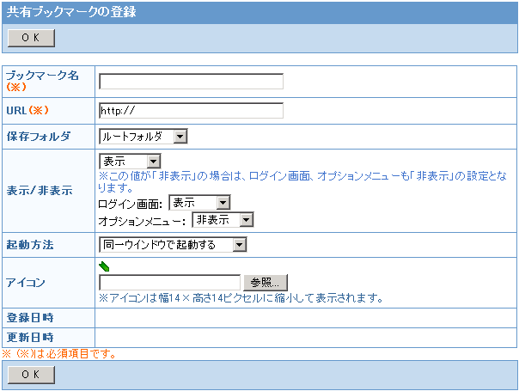Click the 参照... browse button
This screenshot has height=391, width=519.
tap(266, 283)
